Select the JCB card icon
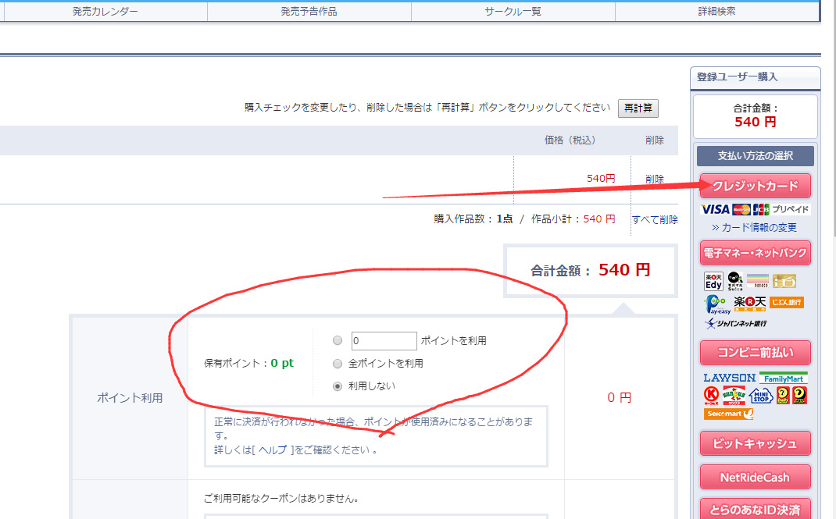This screenshot has height=519, width=836. 761,209
